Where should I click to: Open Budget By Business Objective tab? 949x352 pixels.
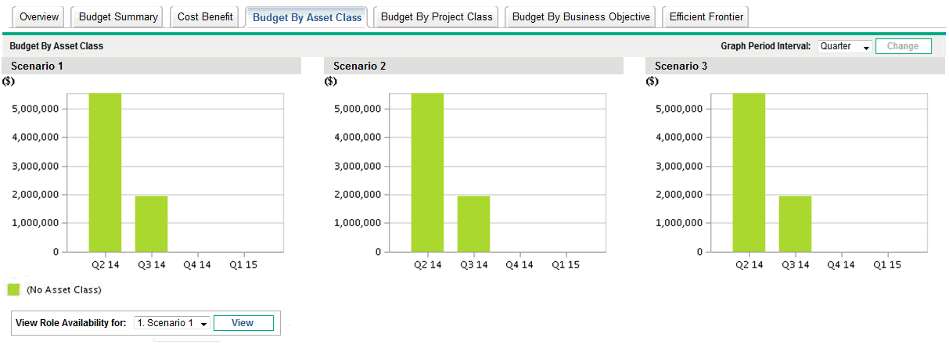pyautogui.click(x=581, y=17)
